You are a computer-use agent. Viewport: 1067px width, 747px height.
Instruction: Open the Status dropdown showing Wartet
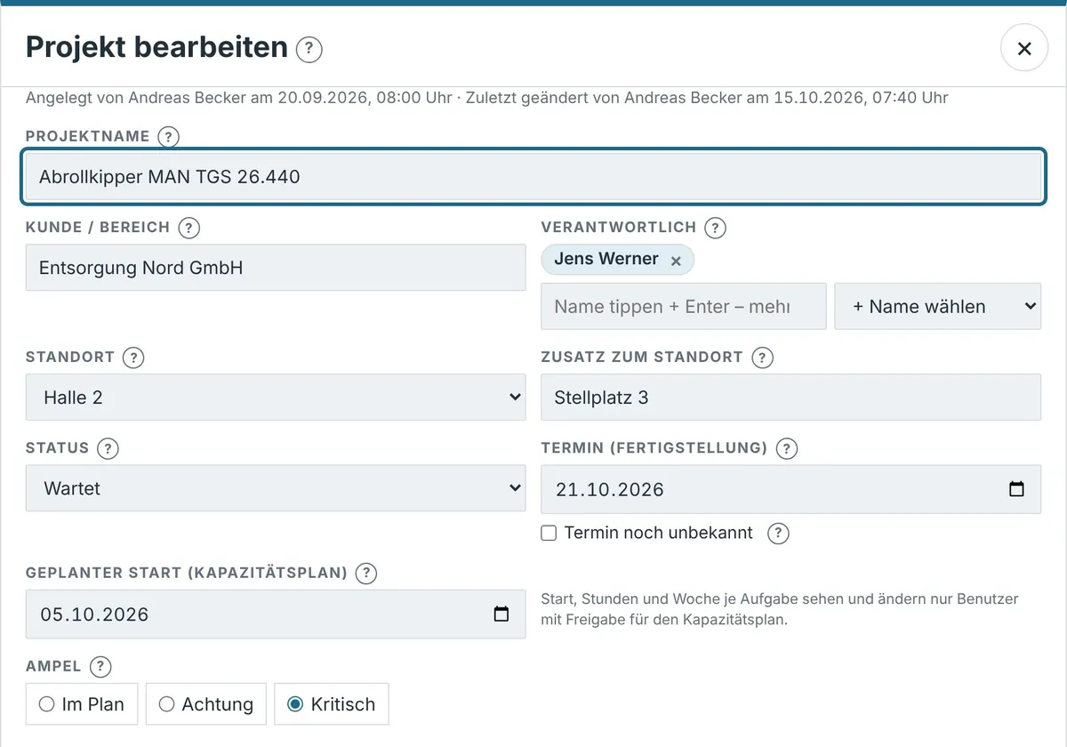click(276, 488)
